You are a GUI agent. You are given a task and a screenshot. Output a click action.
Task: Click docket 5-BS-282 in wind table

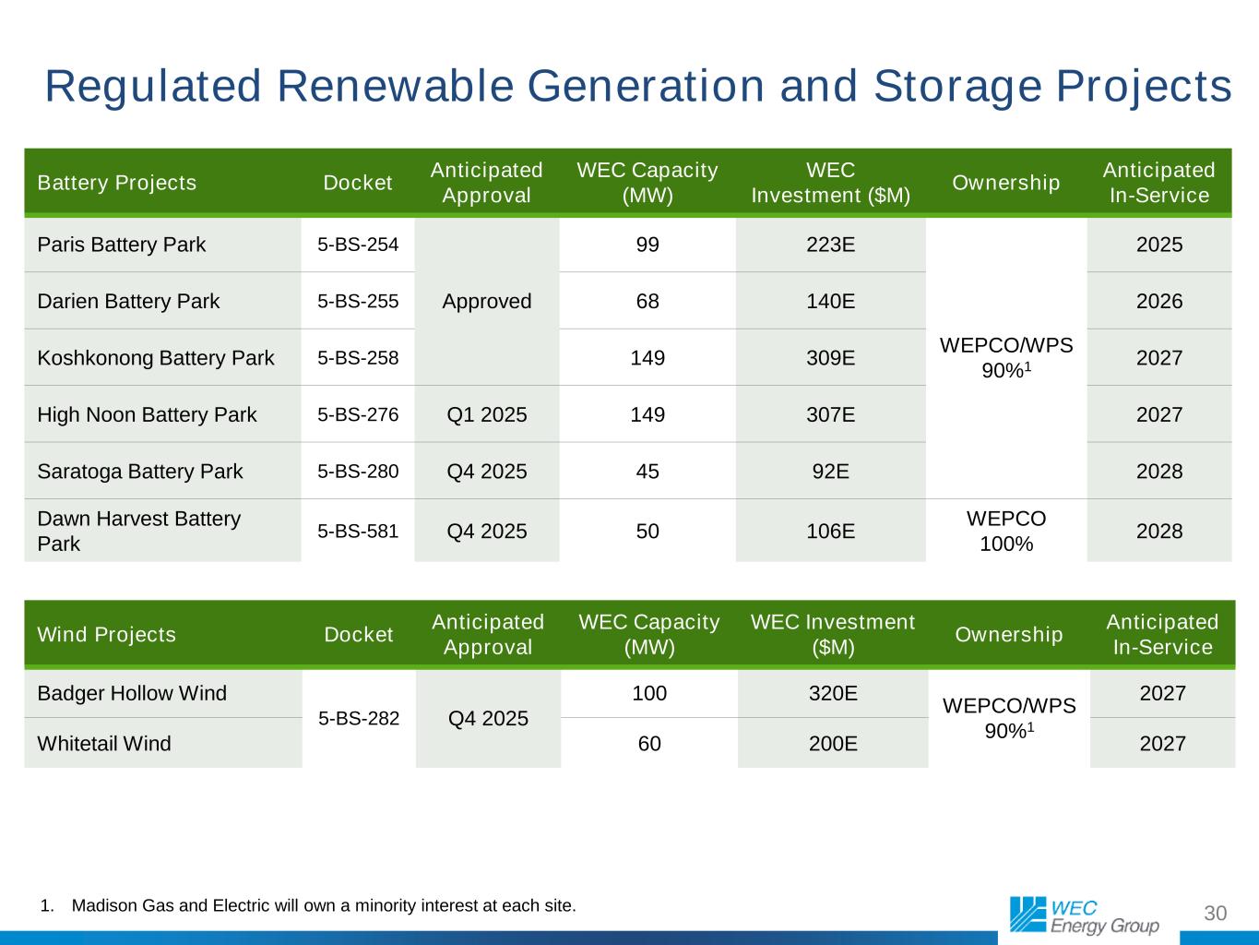[359, 718]
